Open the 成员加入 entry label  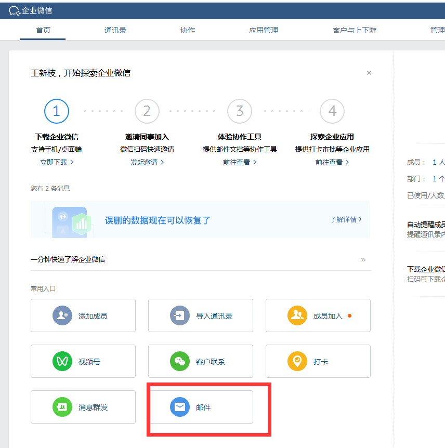click(x=328, y=316)
